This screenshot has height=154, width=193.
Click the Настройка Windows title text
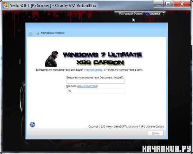point(53,33)
